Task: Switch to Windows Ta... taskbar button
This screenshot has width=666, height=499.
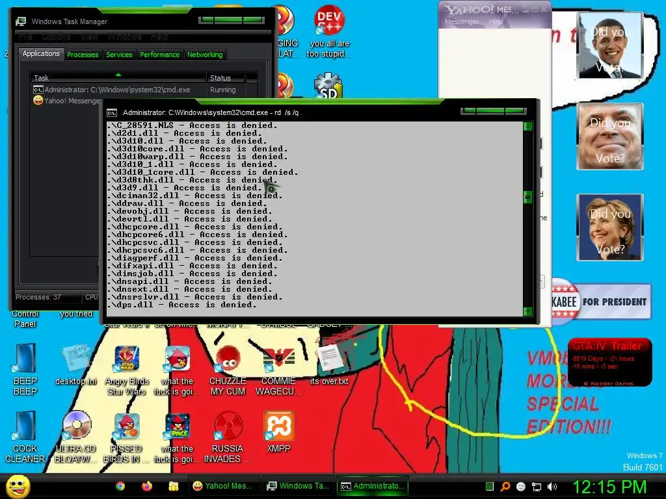Action: tap(298, 486)
